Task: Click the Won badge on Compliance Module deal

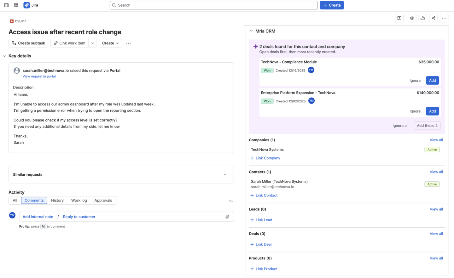Action: 267,71
